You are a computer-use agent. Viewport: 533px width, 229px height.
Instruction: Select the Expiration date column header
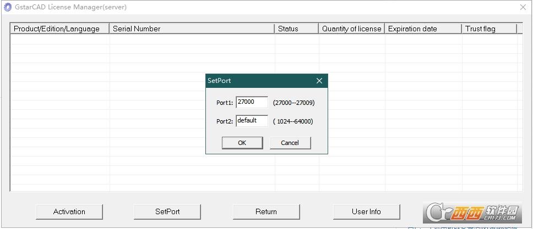click(x=423, y=29)
